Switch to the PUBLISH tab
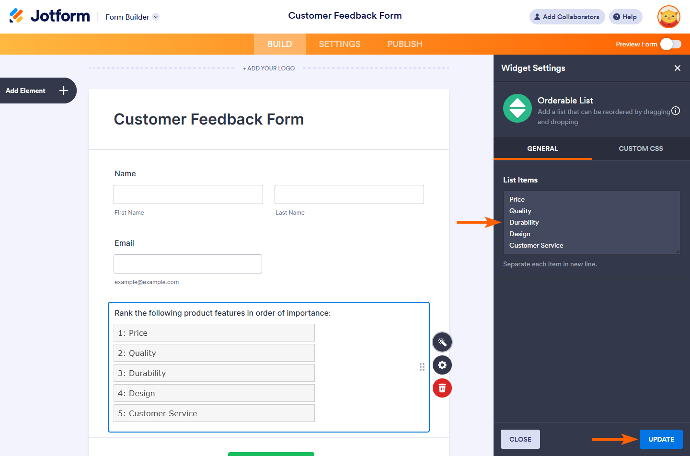 (405, 44)
